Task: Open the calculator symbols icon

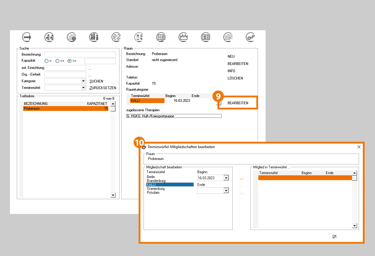Action: click(139, 37)
